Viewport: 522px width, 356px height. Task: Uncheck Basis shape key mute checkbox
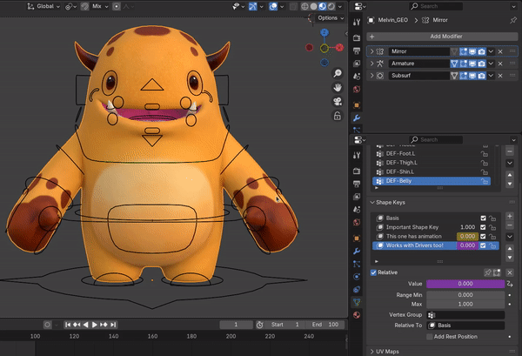click(483, 218)
